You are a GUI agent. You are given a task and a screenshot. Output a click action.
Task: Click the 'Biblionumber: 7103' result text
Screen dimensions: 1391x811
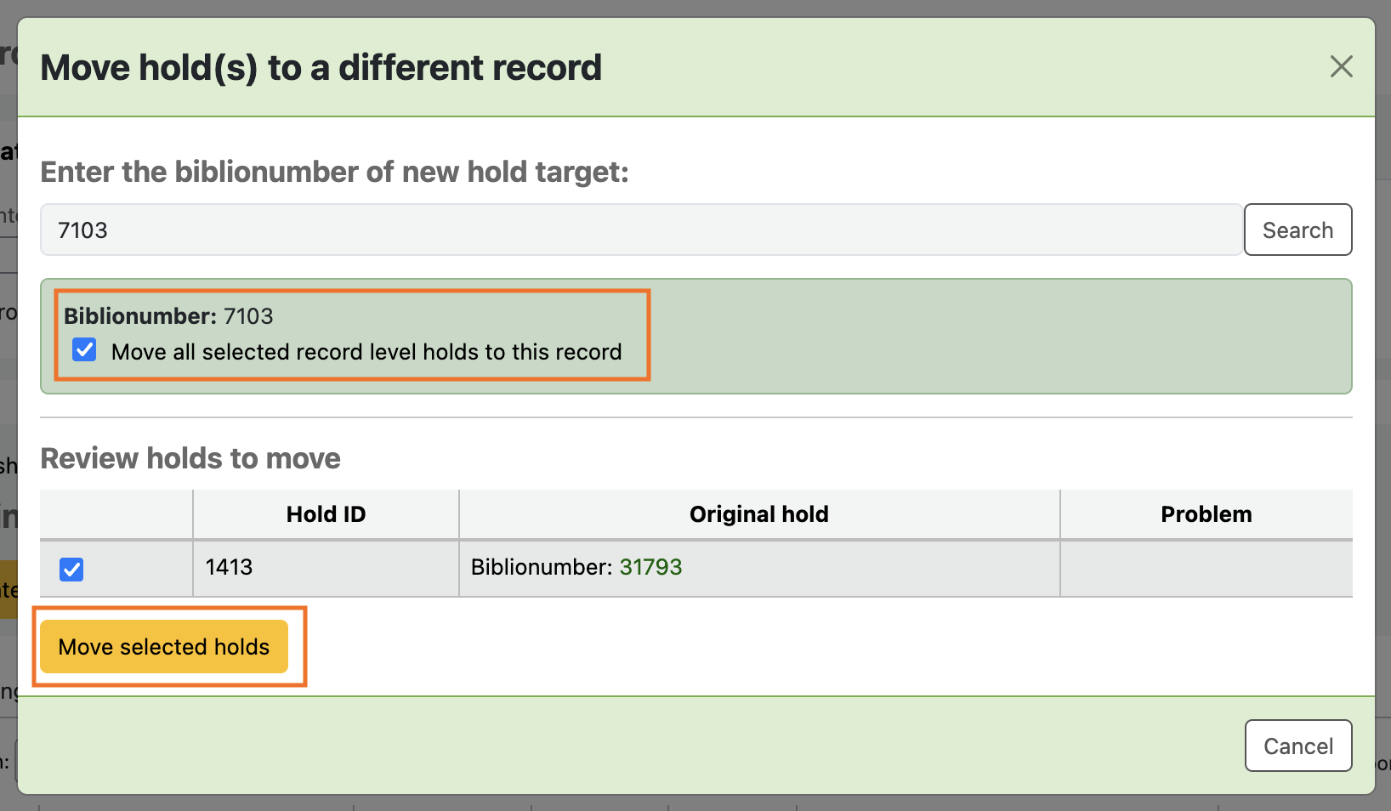[x=168, y=316]
